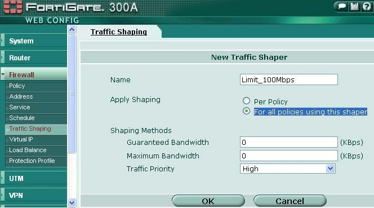Open the Address submenu item
The height and width of the screenshot is (208, 374).
(x=36, y=97)
